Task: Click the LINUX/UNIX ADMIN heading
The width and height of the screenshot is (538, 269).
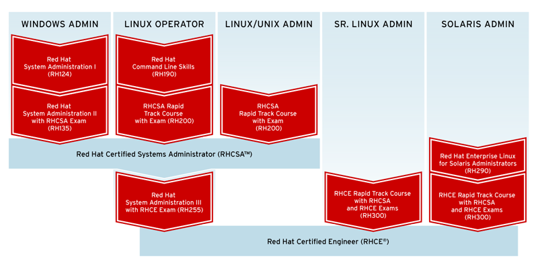Action: (268, 24)
